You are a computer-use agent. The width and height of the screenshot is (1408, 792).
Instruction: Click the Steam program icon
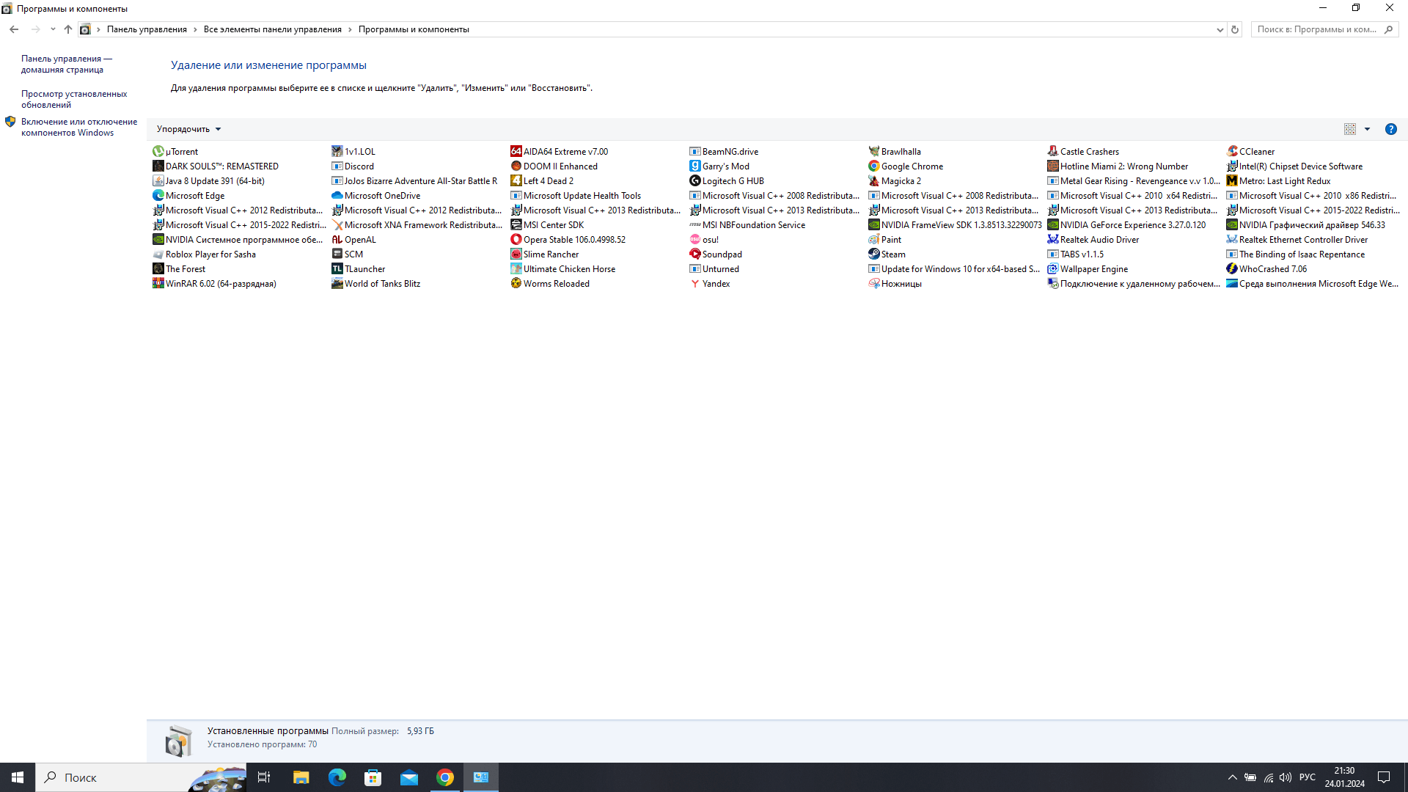coord(873,254)
